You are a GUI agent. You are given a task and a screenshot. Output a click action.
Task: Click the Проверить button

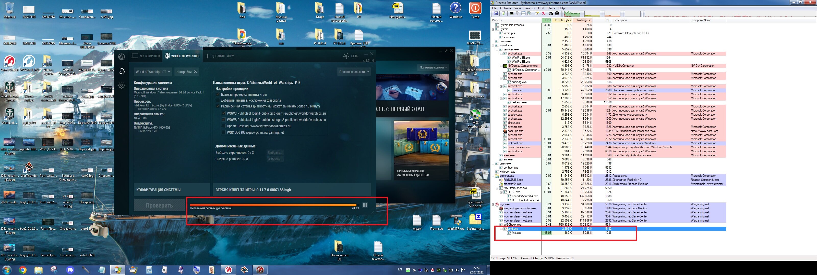point(159,205)
